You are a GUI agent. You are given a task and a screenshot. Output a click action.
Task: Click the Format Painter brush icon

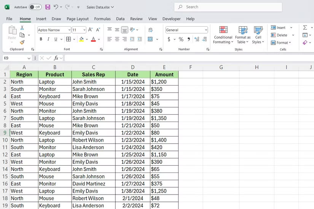[x=22, y=43]
